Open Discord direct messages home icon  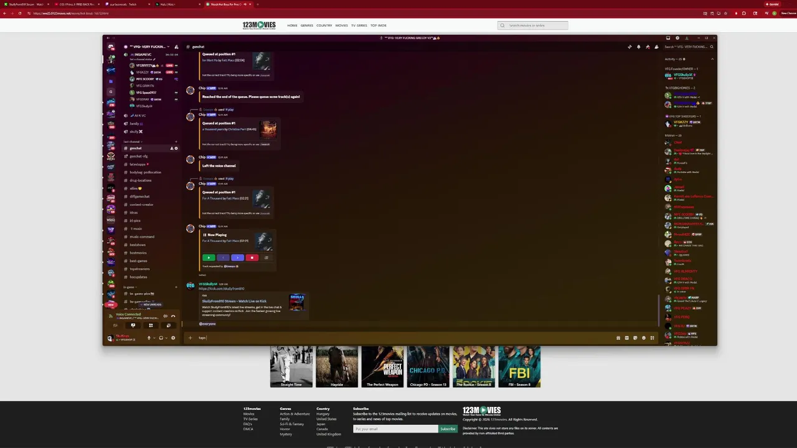point(111,47)
